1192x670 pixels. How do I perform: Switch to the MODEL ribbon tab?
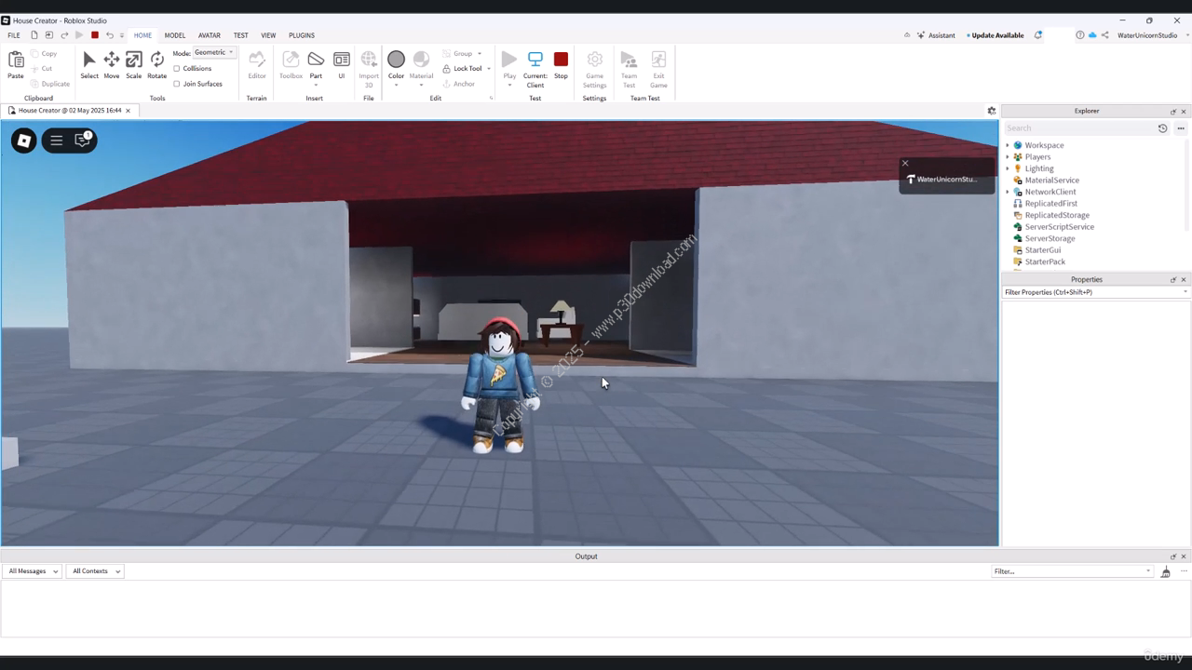point(175,35)
